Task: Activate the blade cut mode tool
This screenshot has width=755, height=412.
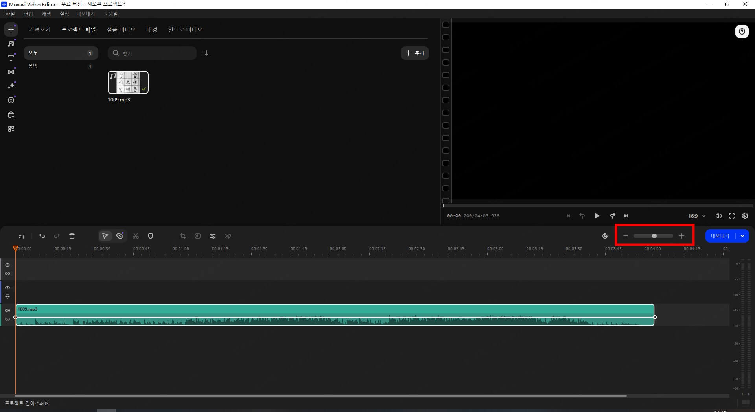Action: [120, 236]
